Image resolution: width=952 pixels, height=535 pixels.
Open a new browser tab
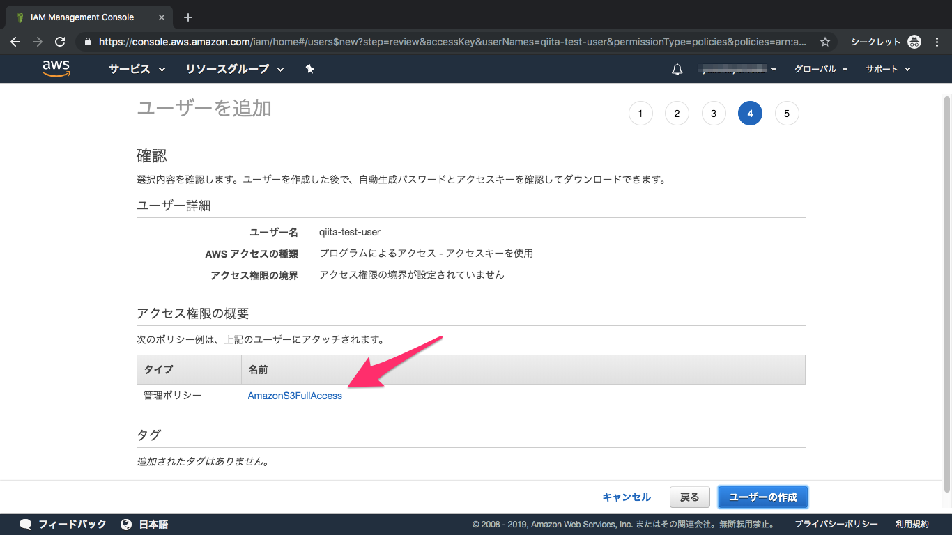coord(188,17)
